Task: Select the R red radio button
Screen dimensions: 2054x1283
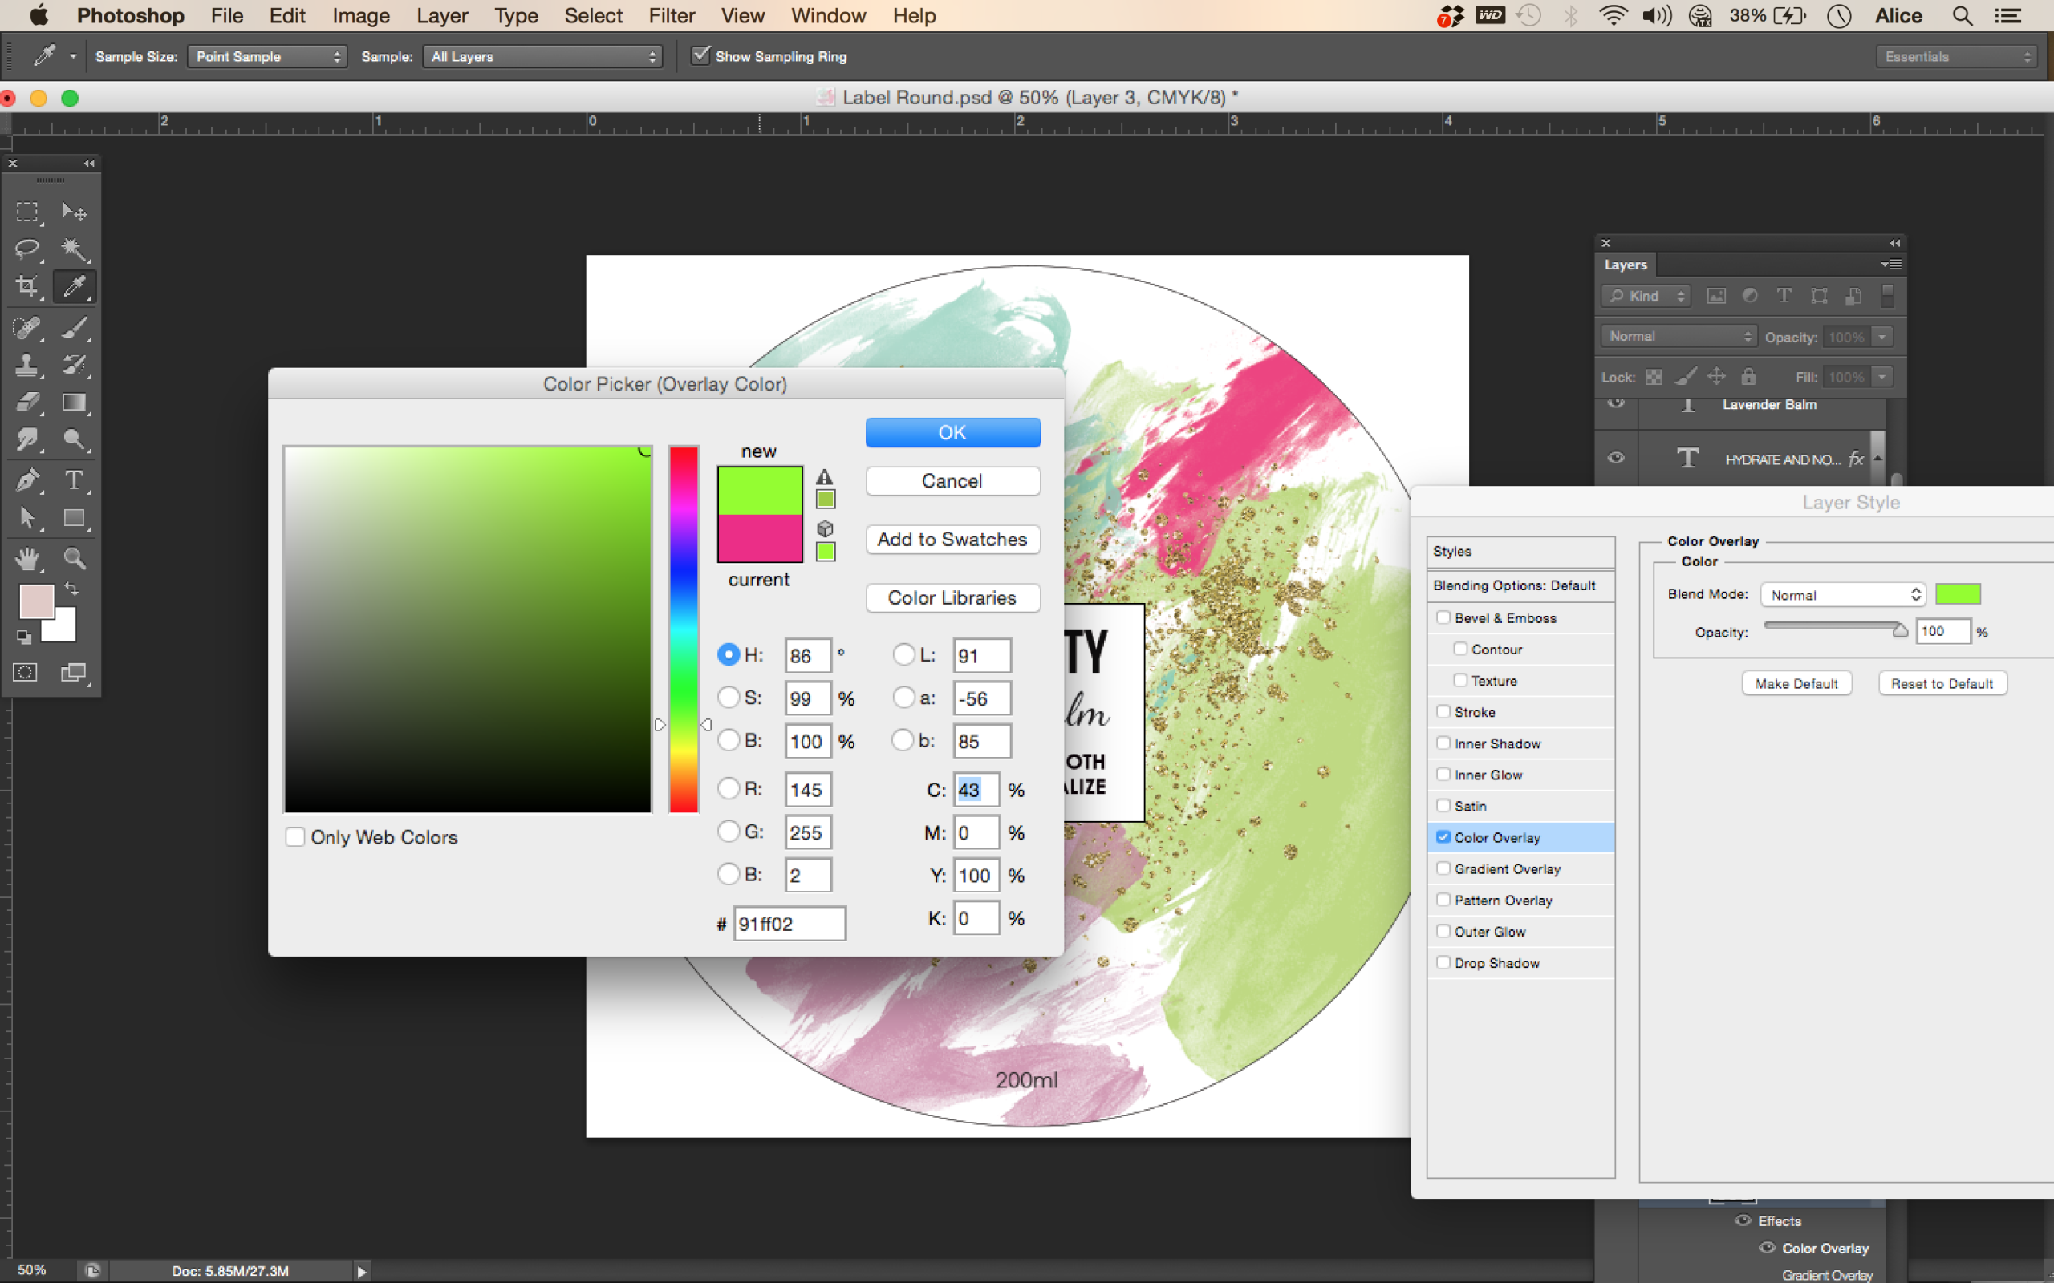Action: click(729, 788)
